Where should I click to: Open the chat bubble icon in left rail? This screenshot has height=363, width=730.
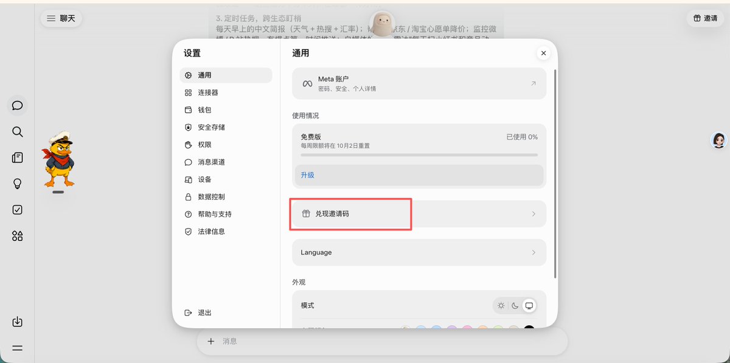17,106
